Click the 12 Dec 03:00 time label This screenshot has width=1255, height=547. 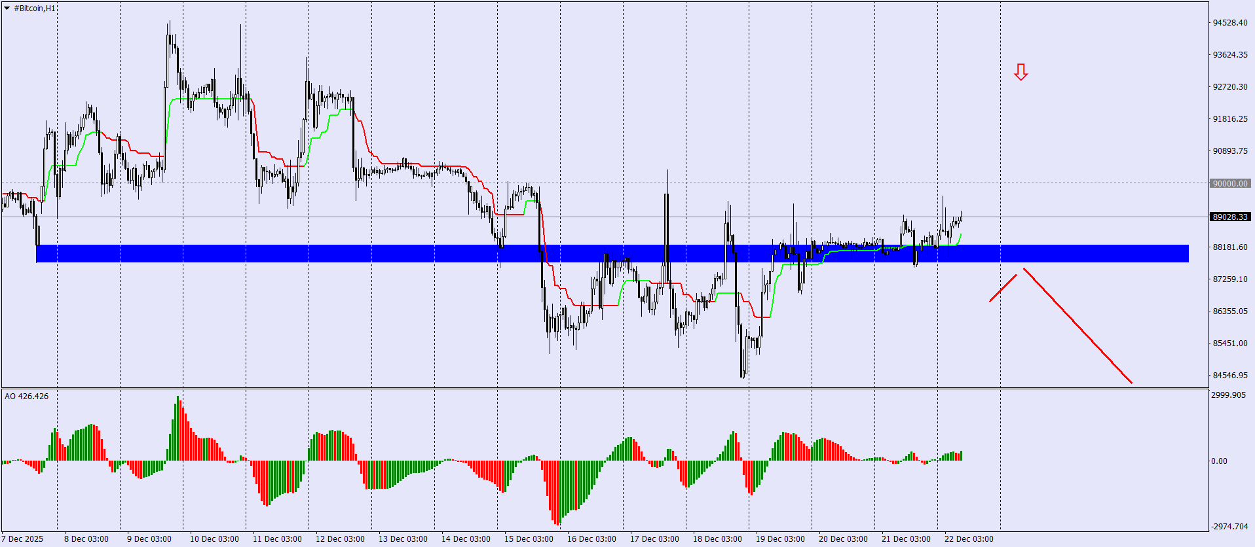pyautogui.click(x=340, y=539)
